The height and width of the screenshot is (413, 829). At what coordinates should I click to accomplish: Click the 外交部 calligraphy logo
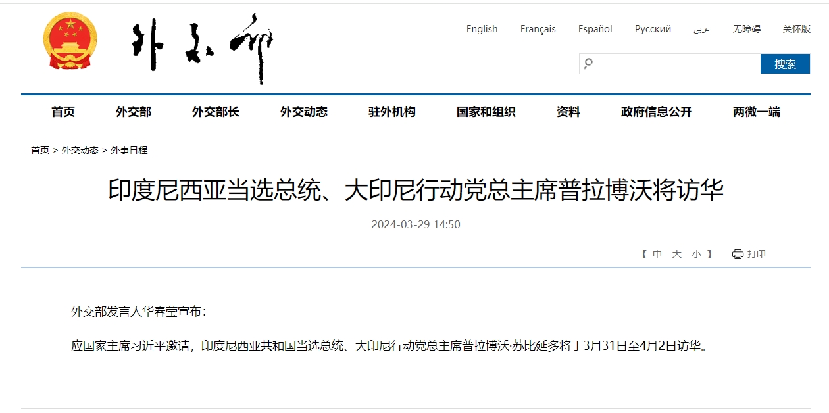(201, 47)
